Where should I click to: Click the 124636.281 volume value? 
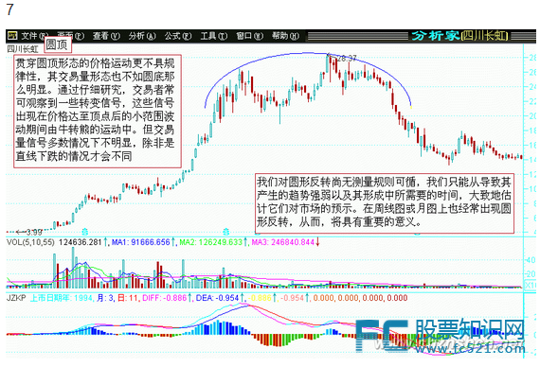[80, 242]
